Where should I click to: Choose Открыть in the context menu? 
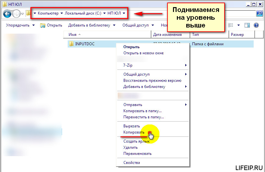click(x=153, y=47)
